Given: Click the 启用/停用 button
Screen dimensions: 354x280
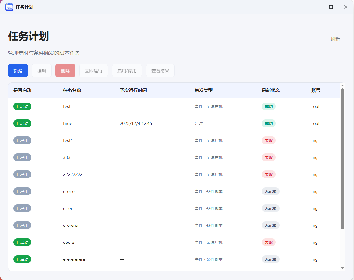Looking at the screenshot, I should tap(127, 70).
